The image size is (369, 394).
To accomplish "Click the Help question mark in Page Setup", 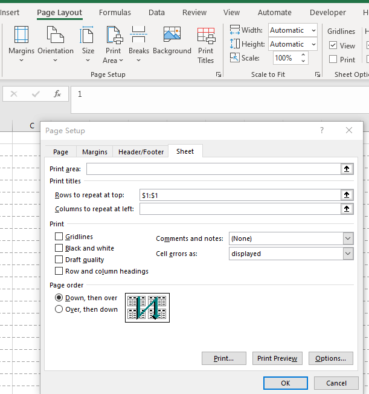I will click(322, 130).
